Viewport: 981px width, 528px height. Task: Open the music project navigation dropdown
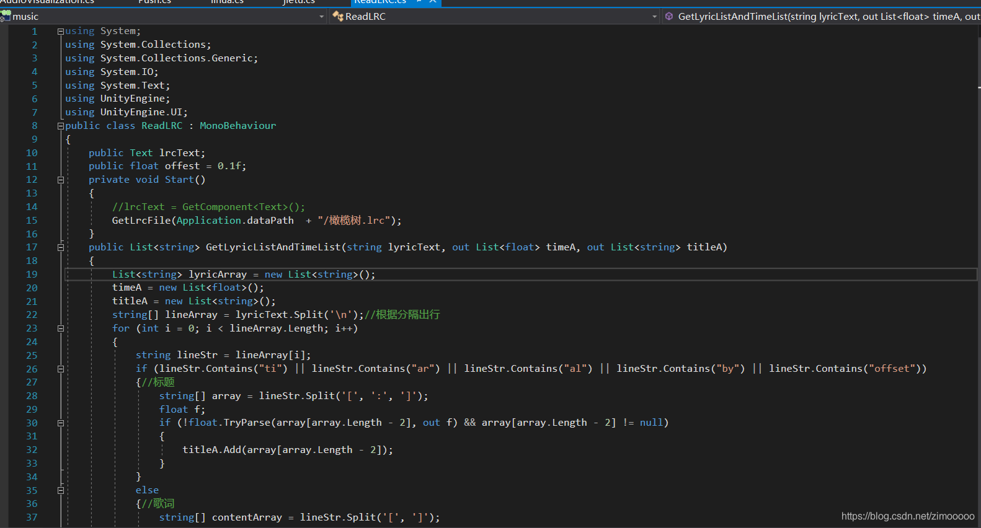[x=163, y=17]
